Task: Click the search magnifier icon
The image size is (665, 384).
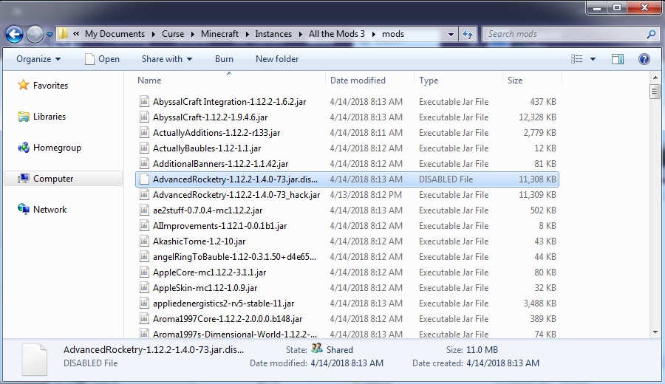Action: point(651,34)
